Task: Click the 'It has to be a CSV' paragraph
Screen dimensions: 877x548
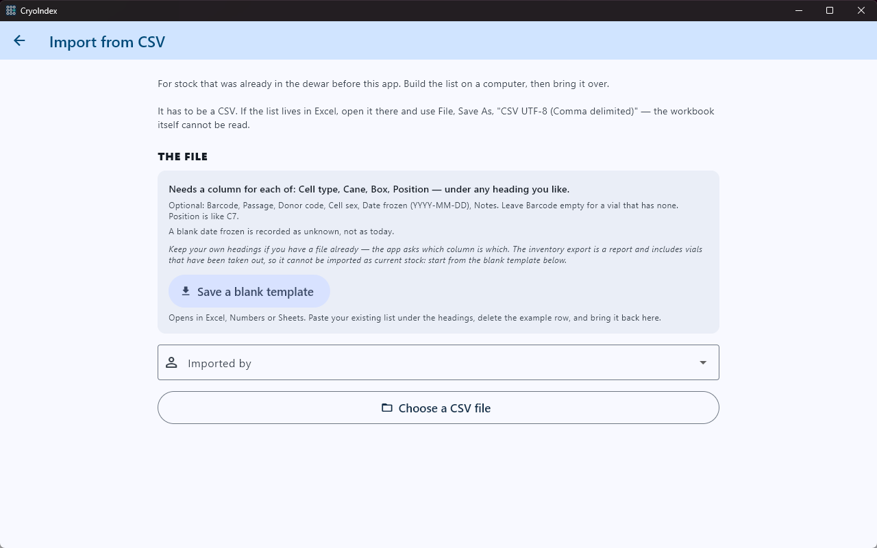Action: (436, 118)
